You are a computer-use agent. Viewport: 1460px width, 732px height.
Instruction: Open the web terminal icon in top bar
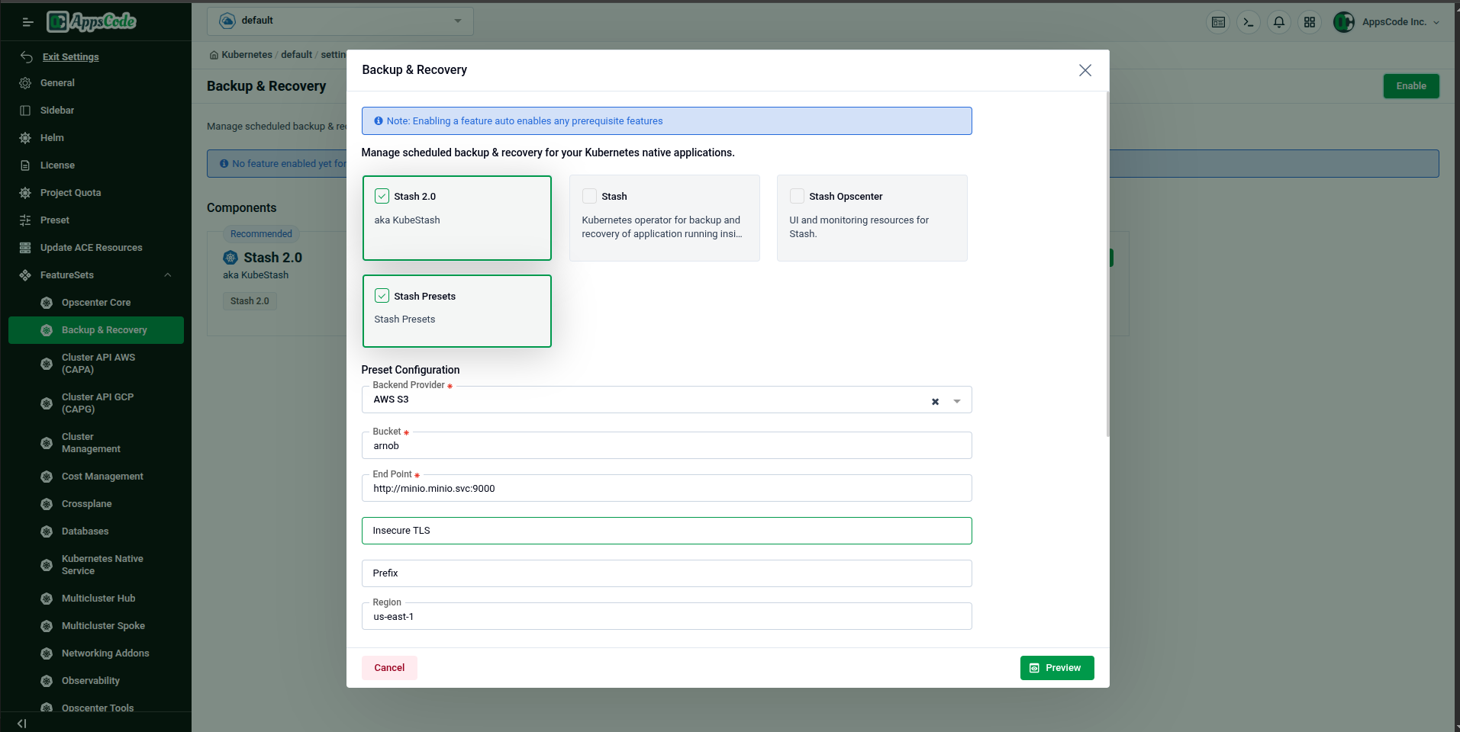1248,22
